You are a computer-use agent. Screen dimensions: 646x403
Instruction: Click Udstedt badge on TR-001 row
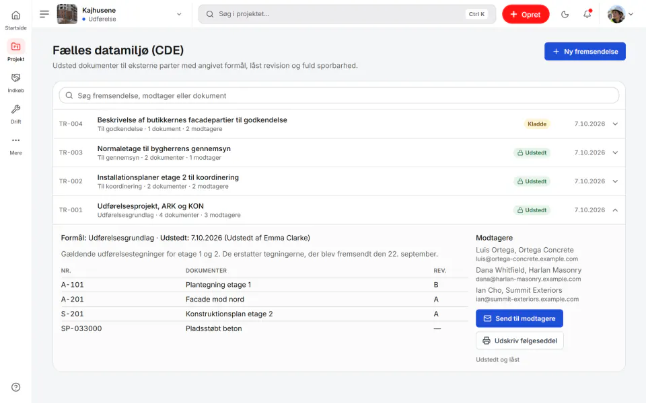coord(532,210)
